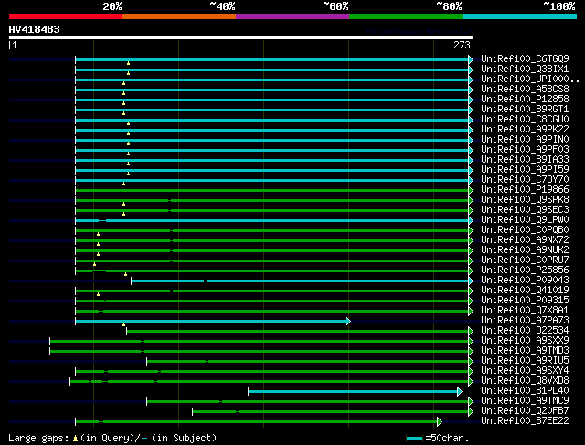585x445 pixels.
Task: Click arrowhead ending the A7PA73 alignment bar
Action: coord(348,321)
